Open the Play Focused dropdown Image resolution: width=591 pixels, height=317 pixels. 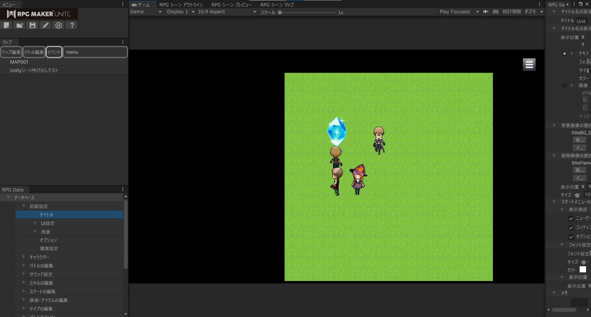459,12
